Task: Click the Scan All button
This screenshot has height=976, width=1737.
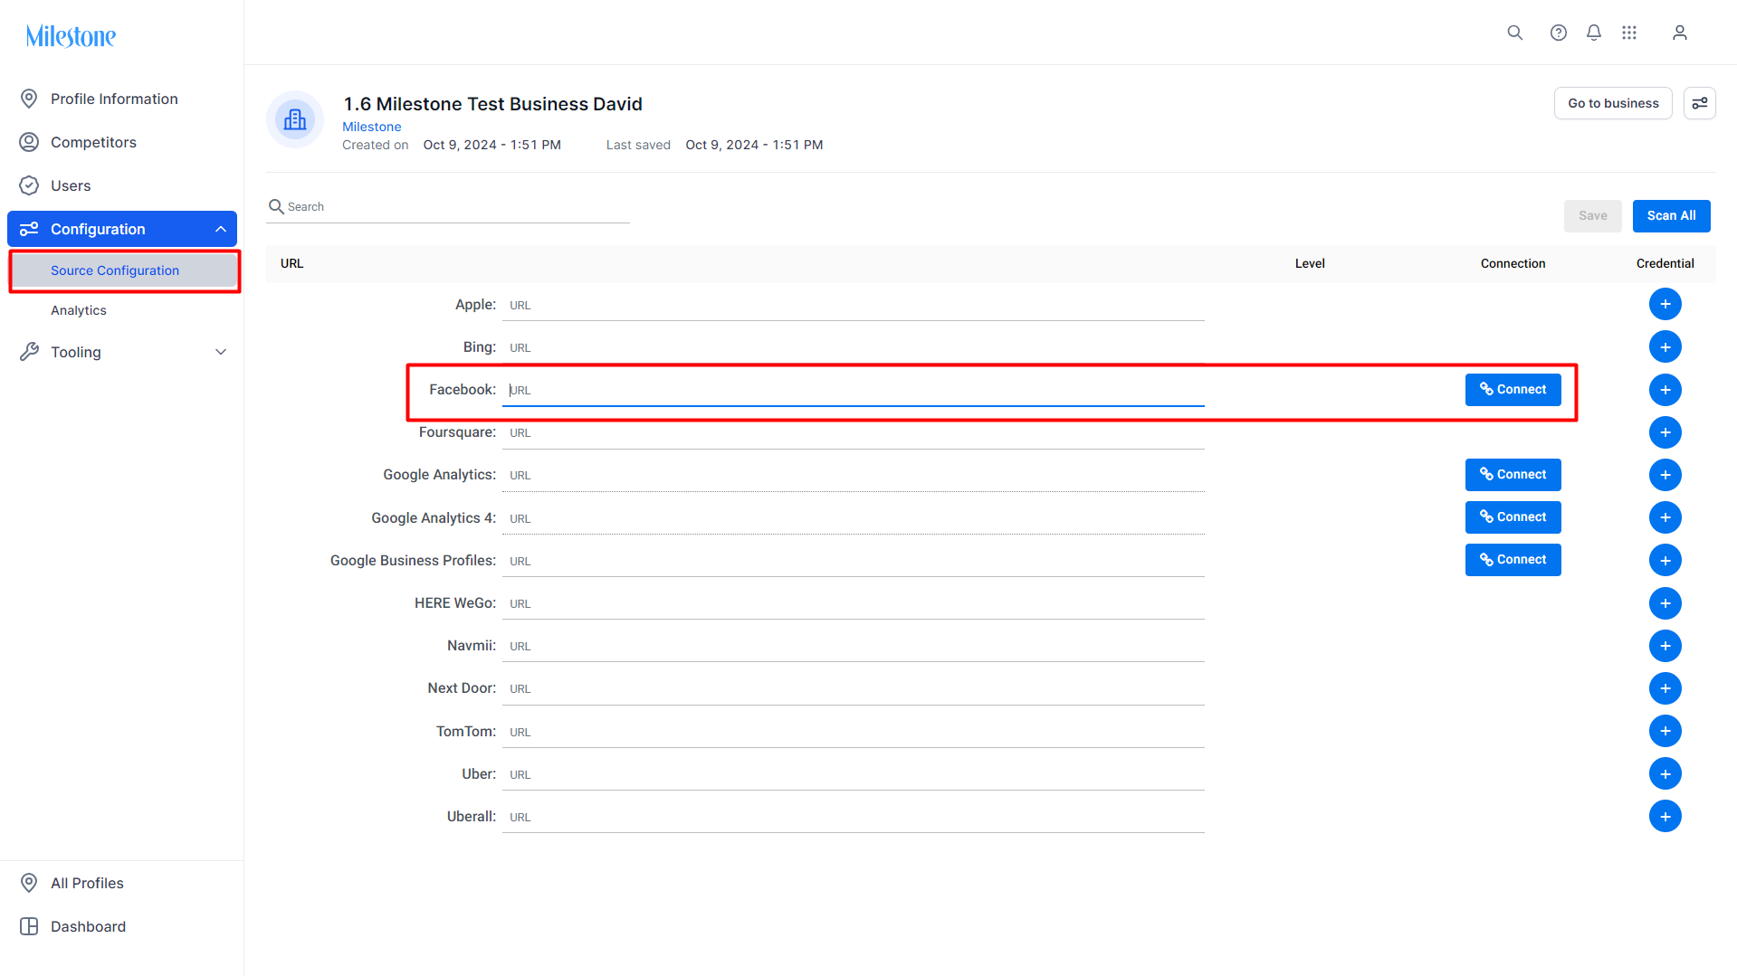Action: (1671, 215)
